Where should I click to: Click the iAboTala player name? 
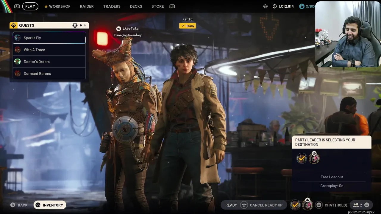(131, 29)
